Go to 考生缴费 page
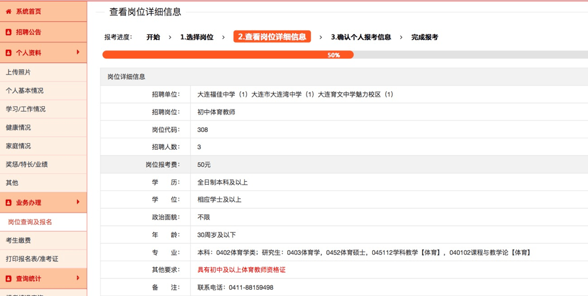This screenshot has height=296, width=588. coord(18,240)
